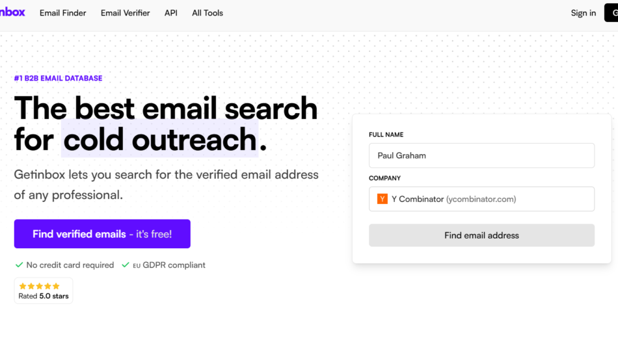The image size is (618, 347).
Task: Click the five gold stars rating
Action: [x=39, y=286]
